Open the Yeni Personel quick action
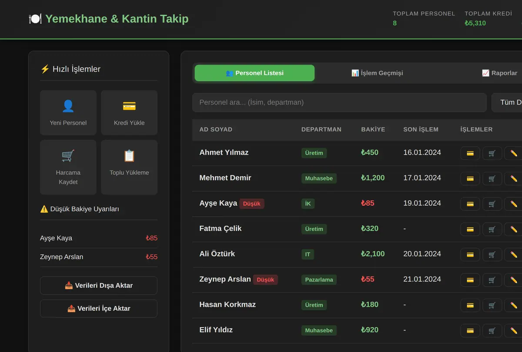 pos(68,113)
